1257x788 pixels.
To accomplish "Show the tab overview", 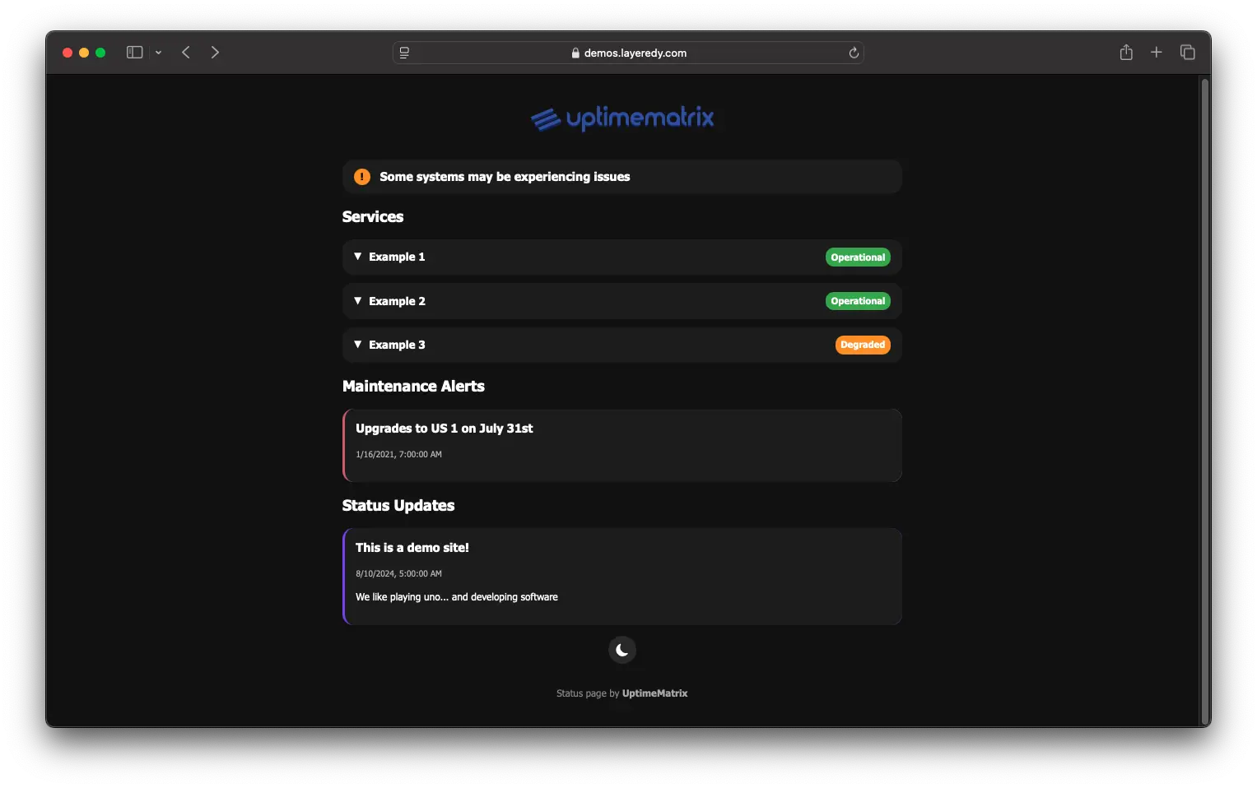I will (1187, 53).
